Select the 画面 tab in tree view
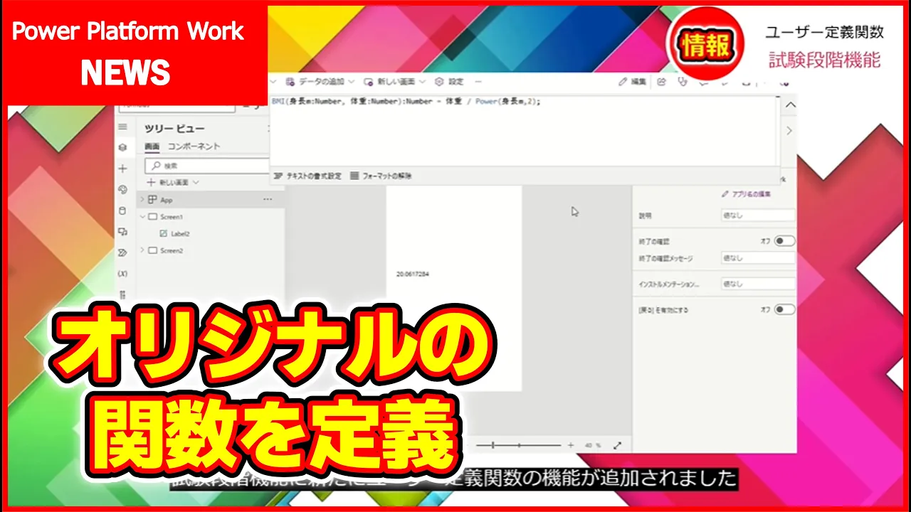This screenshot has width=911, height=512. [x=152, y=146]
